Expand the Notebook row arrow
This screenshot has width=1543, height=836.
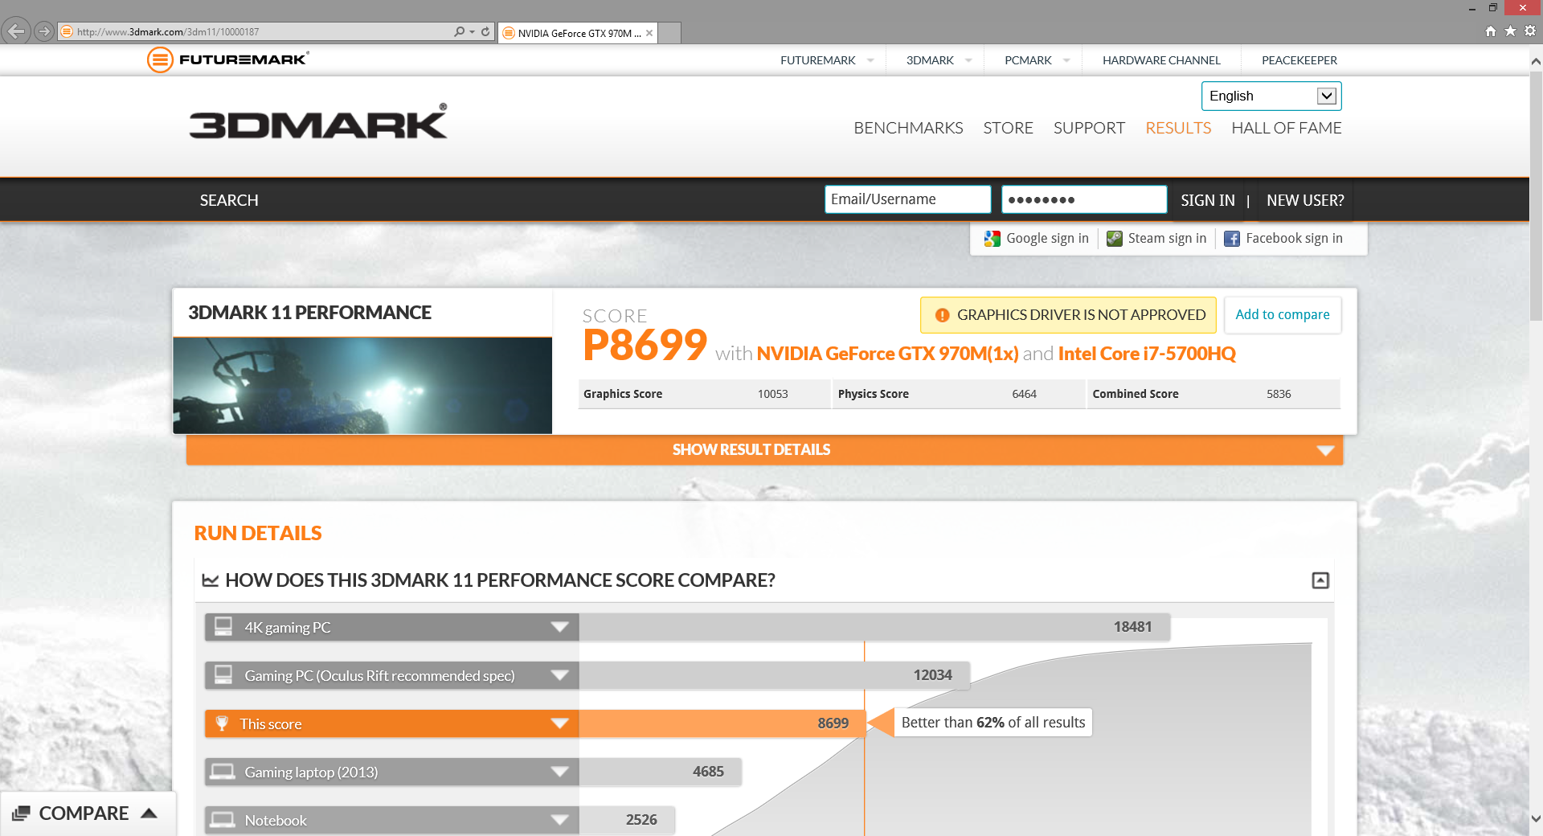click(560, 821)
